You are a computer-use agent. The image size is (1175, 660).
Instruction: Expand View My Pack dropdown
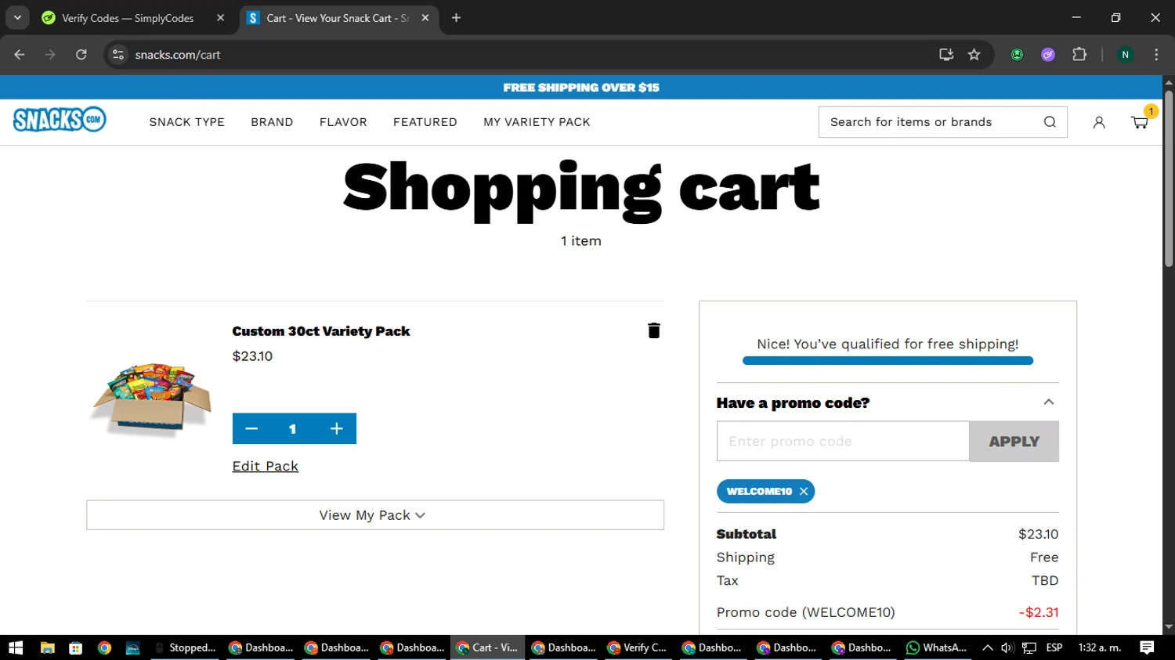click(375, 515)
